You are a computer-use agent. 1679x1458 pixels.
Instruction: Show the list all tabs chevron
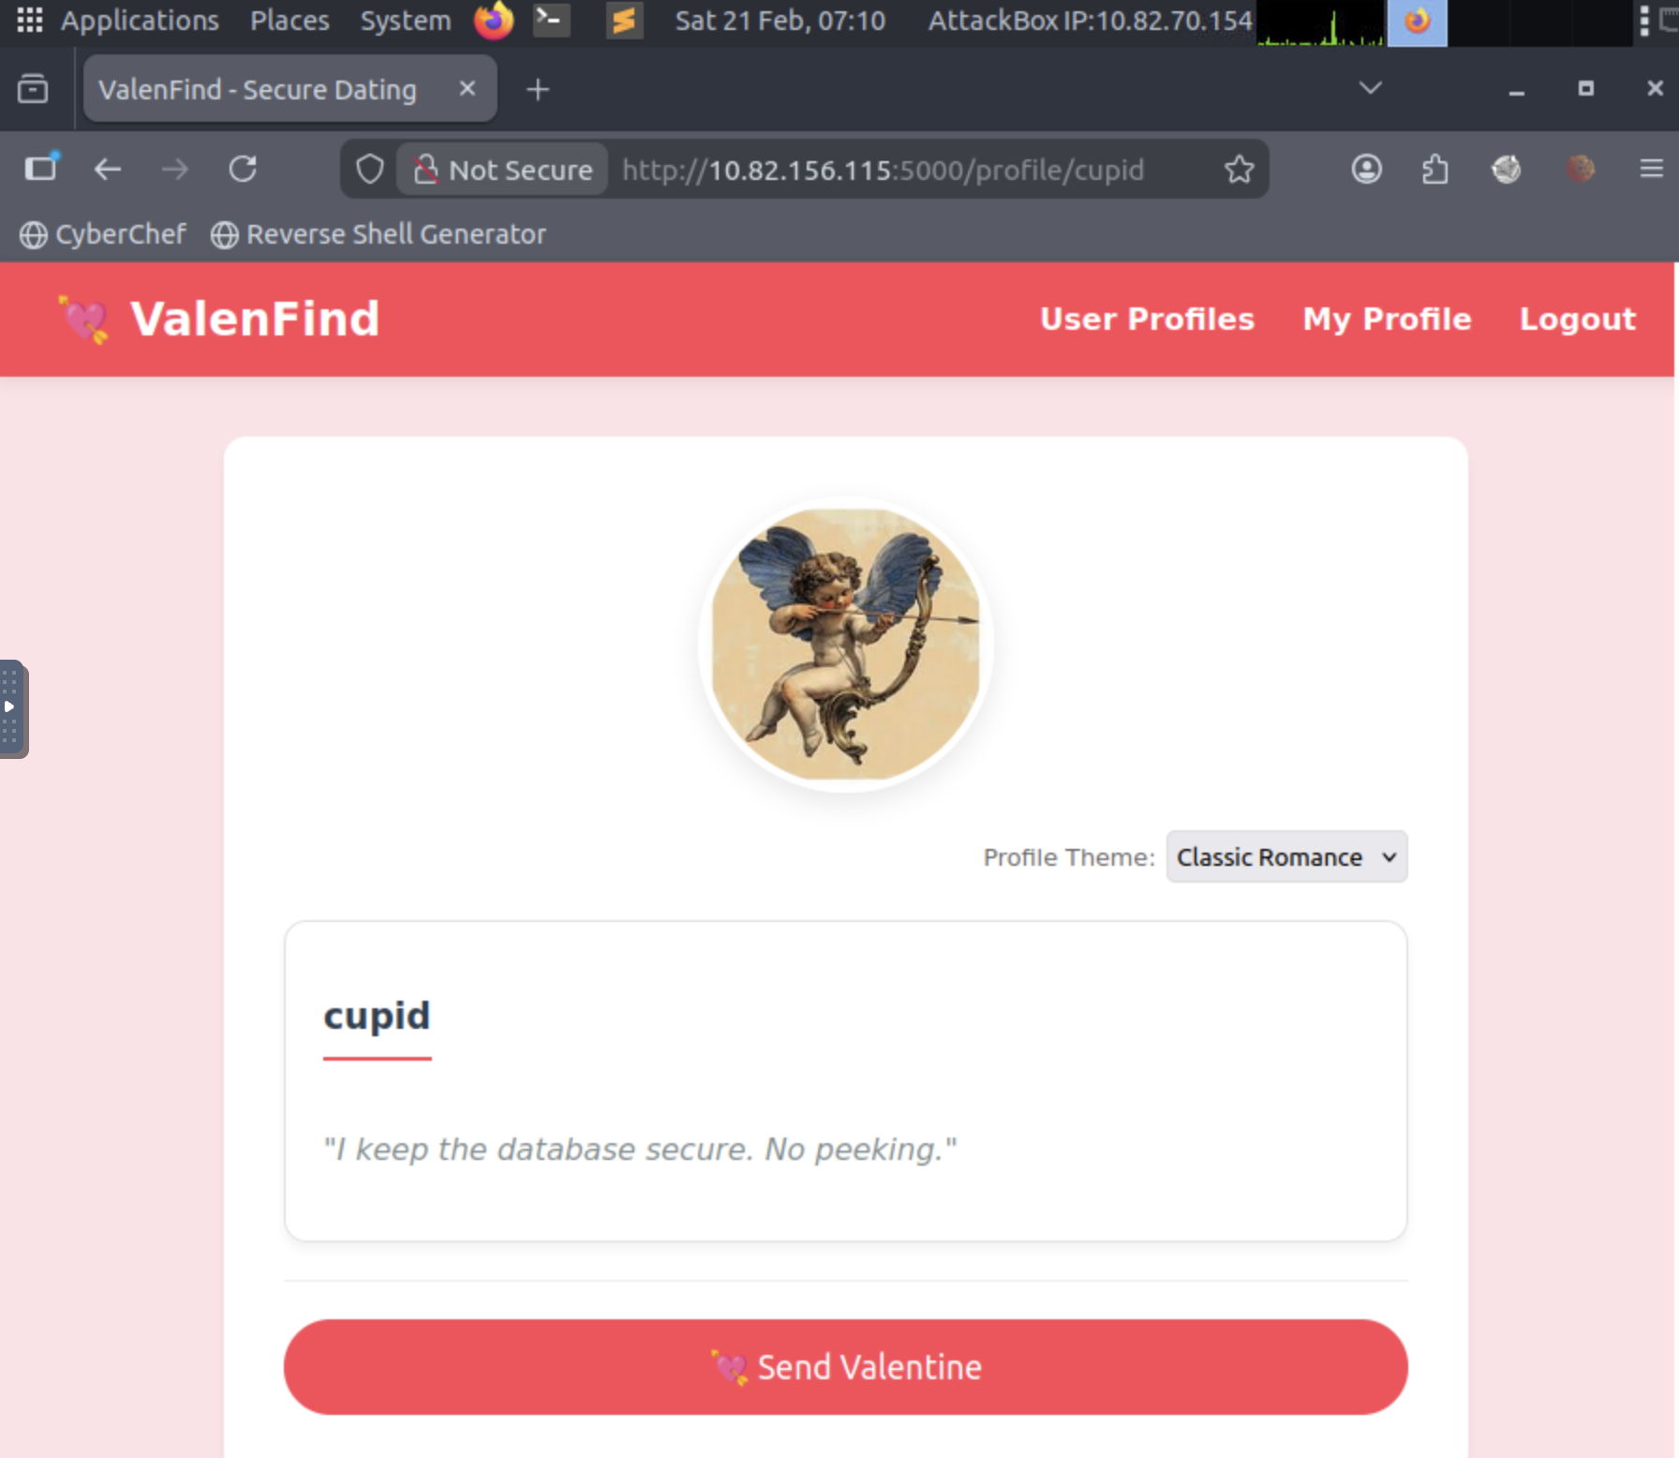tap(1370, 88)
